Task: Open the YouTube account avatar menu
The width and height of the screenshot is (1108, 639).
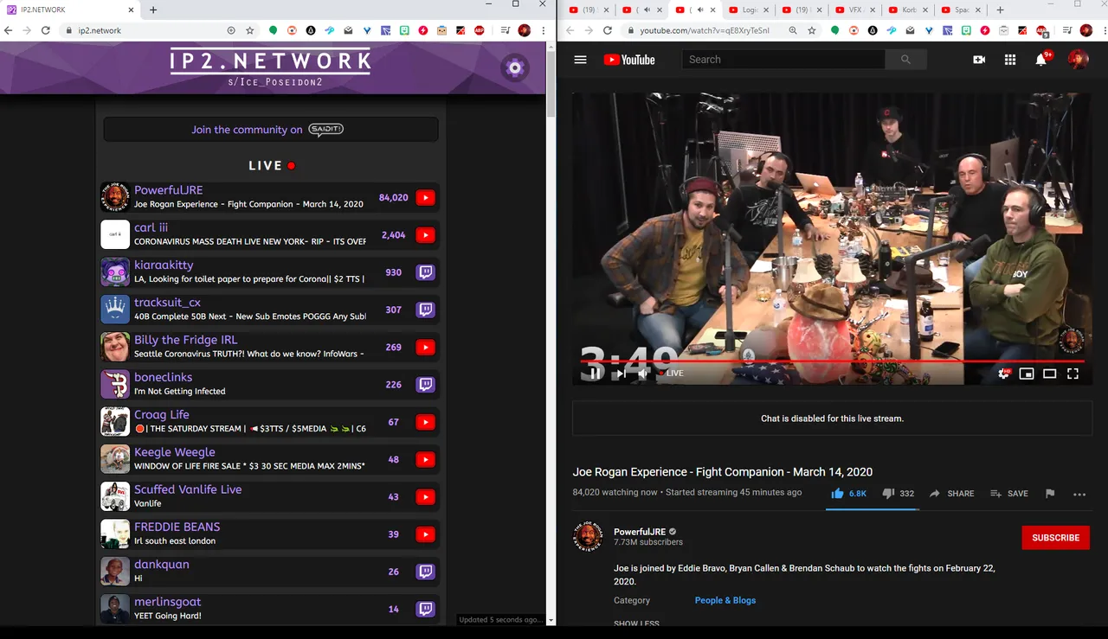Action: 1078,60
